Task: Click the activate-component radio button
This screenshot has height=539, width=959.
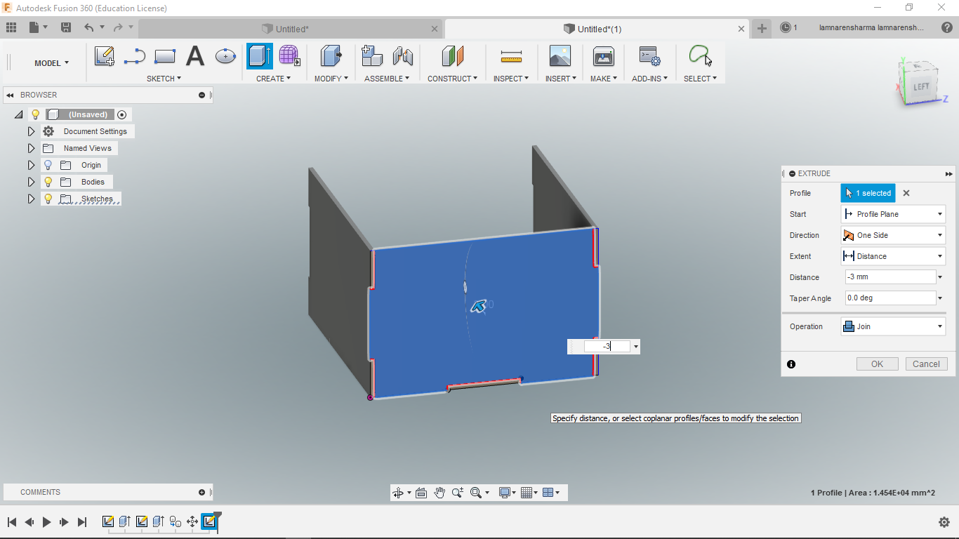Action: [x=122, y=114]
